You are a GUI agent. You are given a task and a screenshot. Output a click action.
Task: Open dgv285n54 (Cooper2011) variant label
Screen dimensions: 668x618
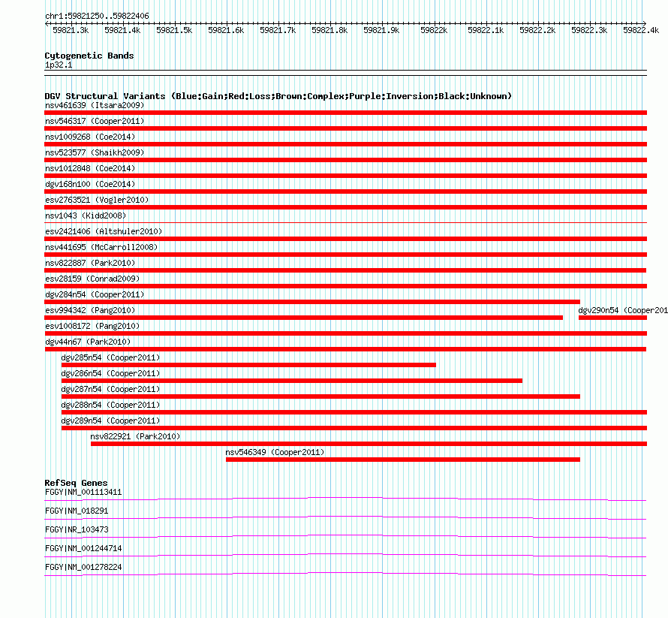pyautogui.click(x=110, y=357)
